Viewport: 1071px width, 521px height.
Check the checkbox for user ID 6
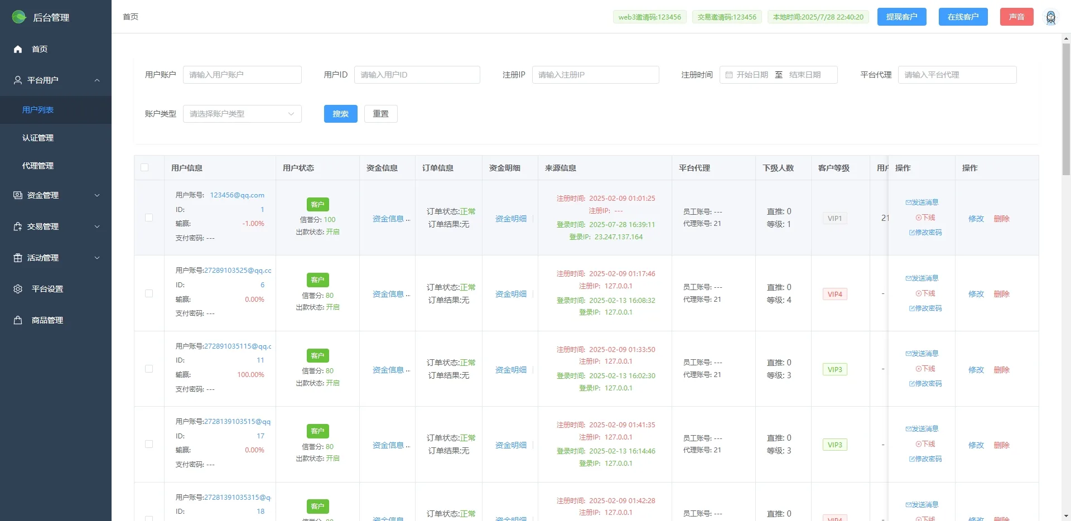(x=149, y=293)
